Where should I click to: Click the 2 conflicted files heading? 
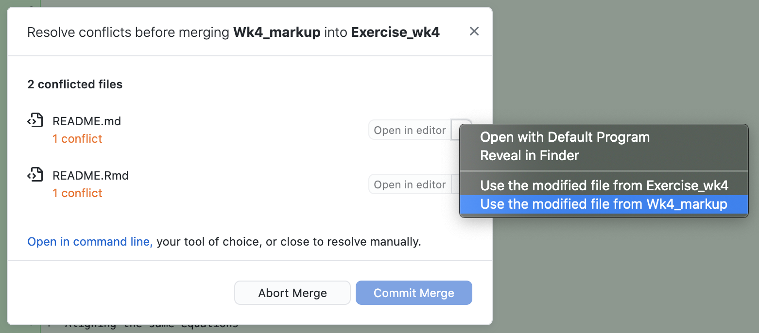pos(75,84)
